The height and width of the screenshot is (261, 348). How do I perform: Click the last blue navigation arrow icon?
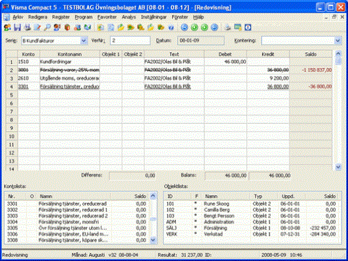click(x=214, y=28)
